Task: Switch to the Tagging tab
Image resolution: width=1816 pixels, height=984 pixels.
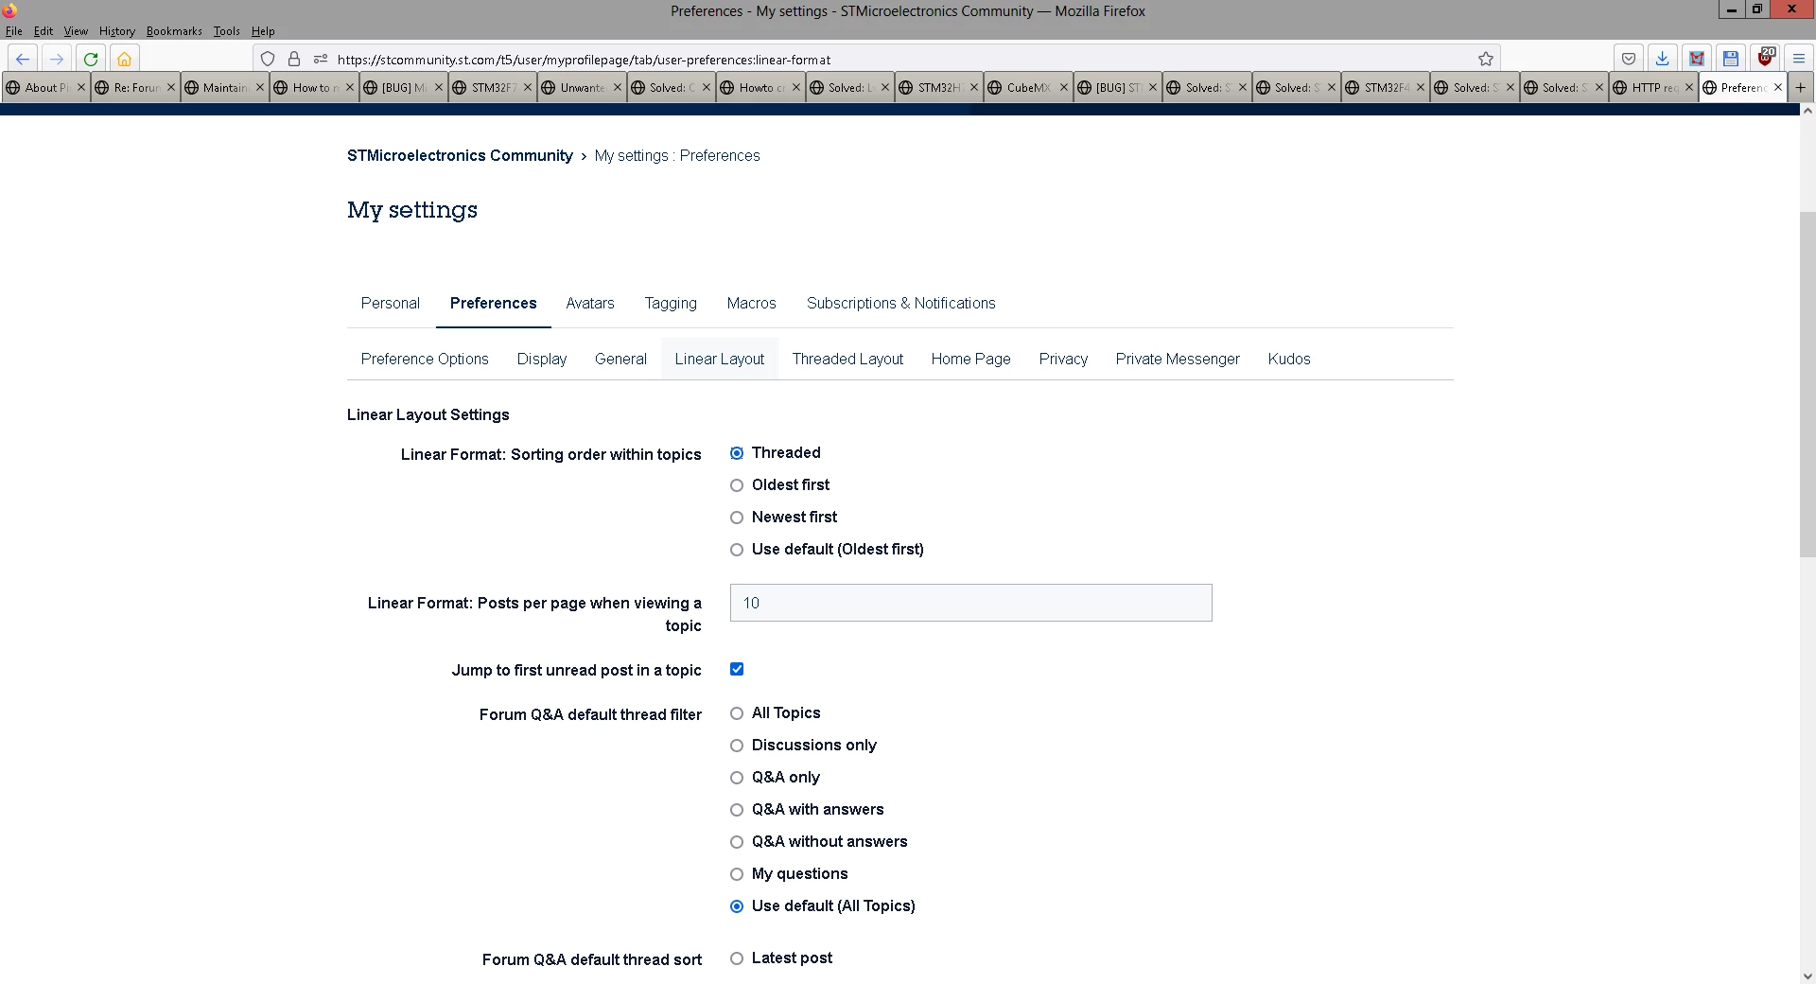Action: coord(671,303)
